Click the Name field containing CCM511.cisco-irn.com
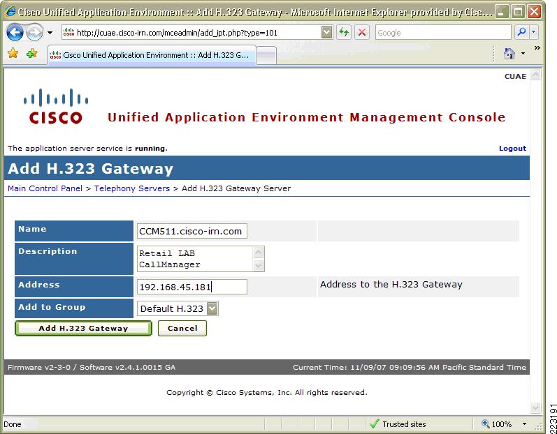 [191, 231]
